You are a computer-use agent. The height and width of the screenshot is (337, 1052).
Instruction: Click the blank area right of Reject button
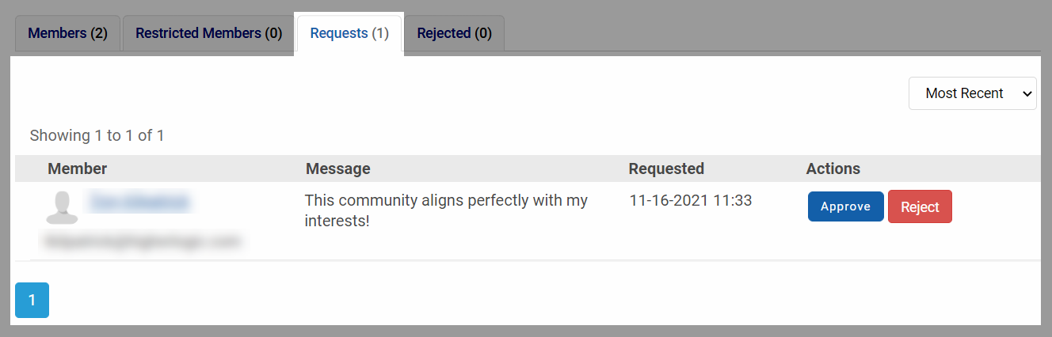[996, 207]
